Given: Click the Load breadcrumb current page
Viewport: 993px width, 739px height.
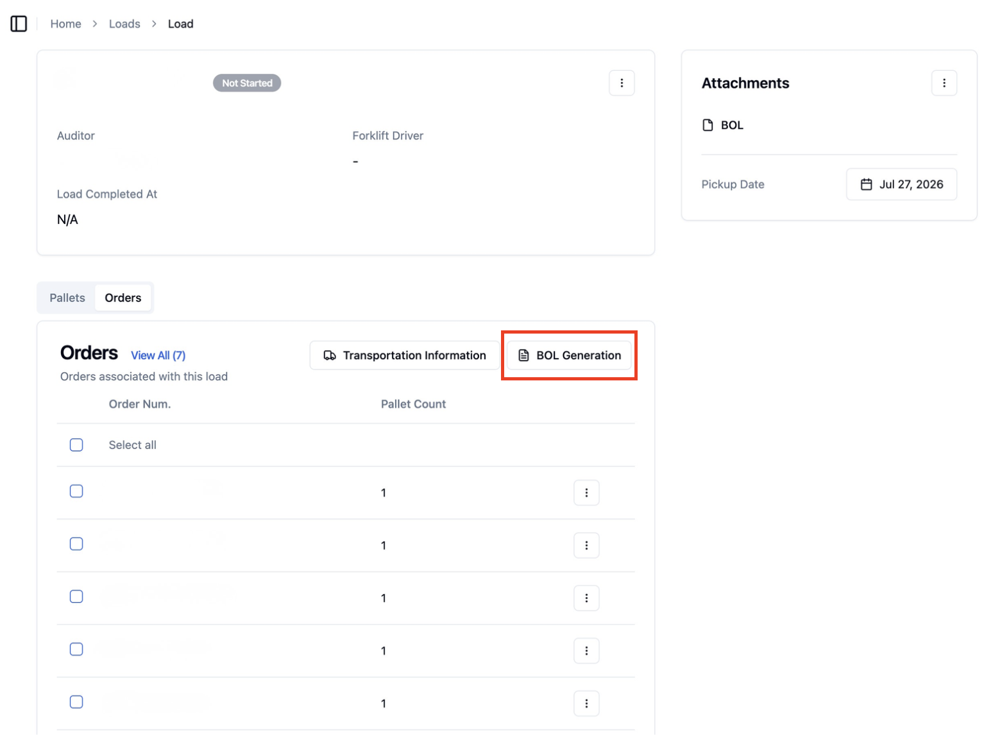Looking at the screenshot, I should 180,24.
